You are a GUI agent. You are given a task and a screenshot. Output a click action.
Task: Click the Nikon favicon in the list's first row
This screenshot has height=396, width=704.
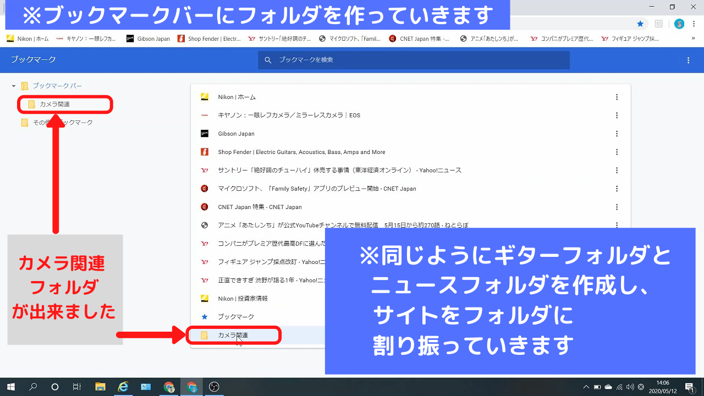[x=205, y=97]
